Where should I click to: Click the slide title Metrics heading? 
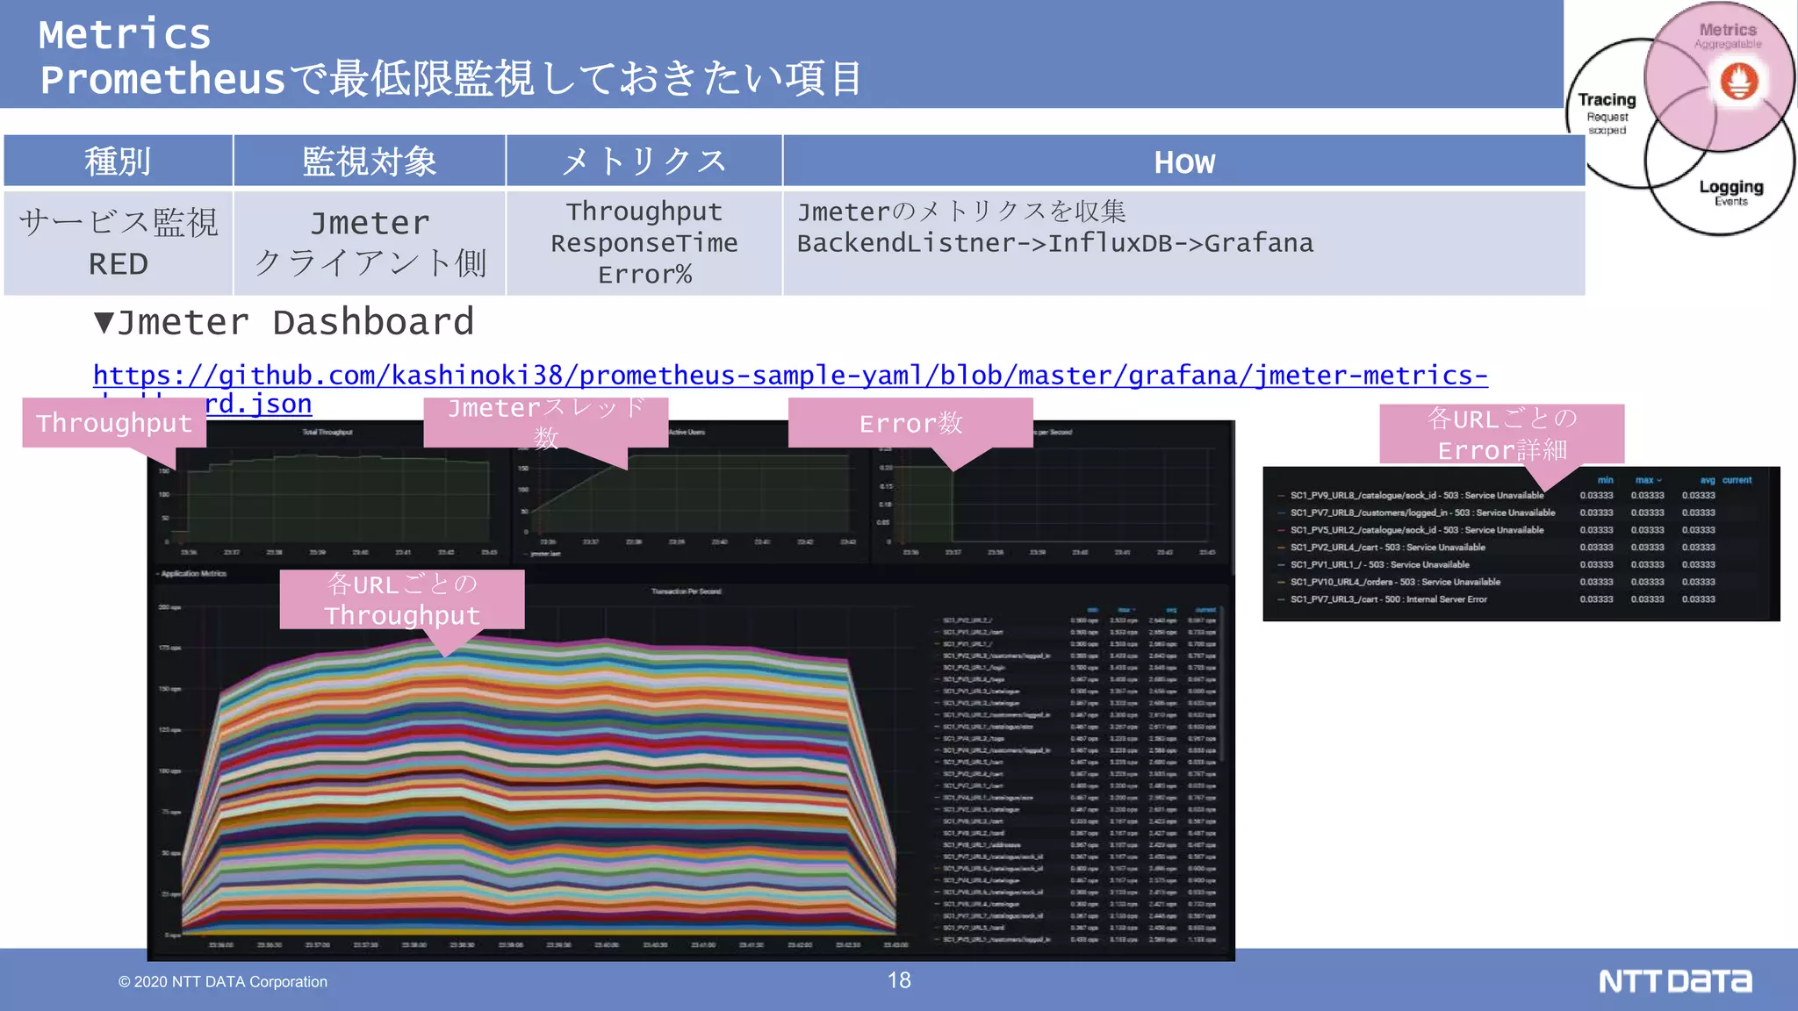(125, 35)
